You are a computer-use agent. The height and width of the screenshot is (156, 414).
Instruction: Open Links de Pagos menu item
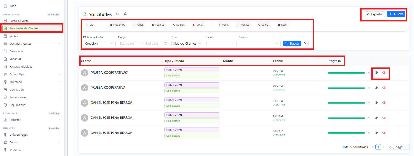click(32, 135)
